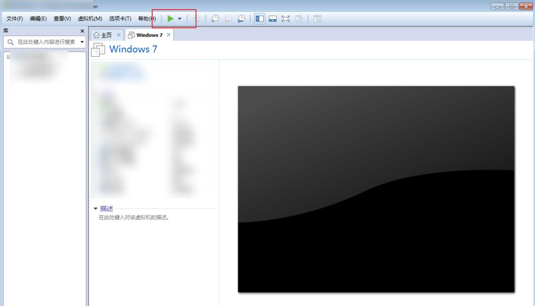Click the console view icon at toolbar end
Screen dimensions: 535x306
click(x=317, y=19)
